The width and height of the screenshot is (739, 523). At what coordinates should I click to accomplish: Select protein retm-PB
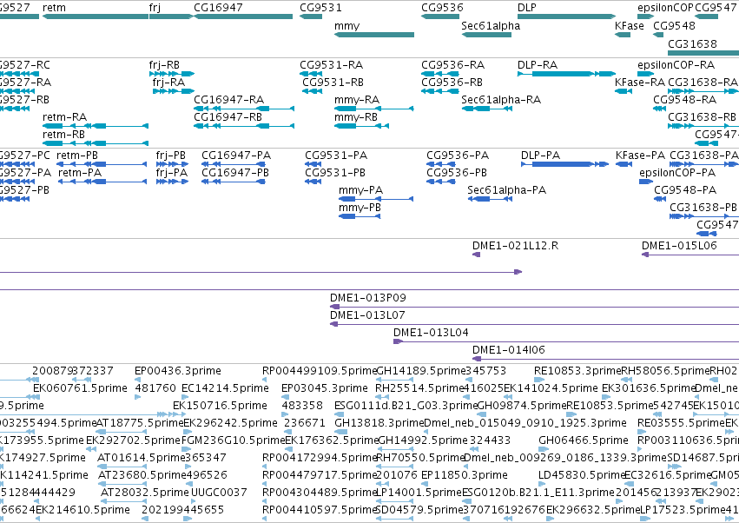point(102,164)
